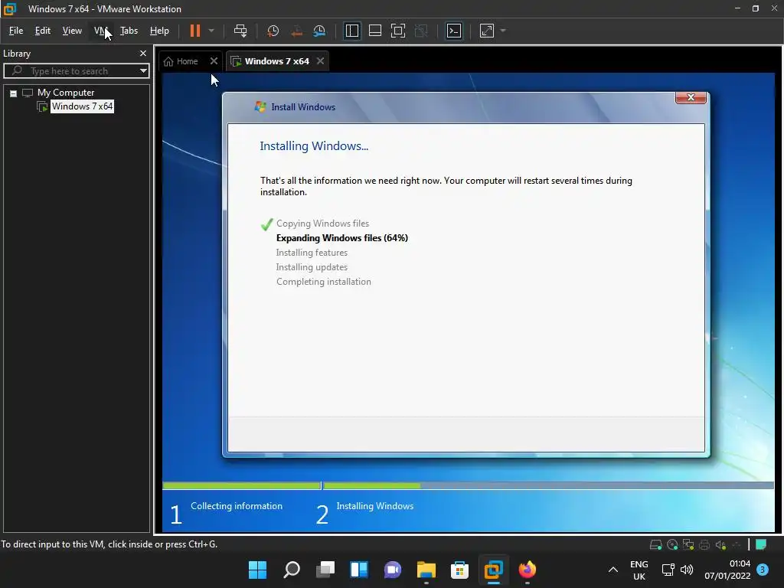Toggle the thumbnail bar view
Screen dimensions: 784x588
click(375, 31)
